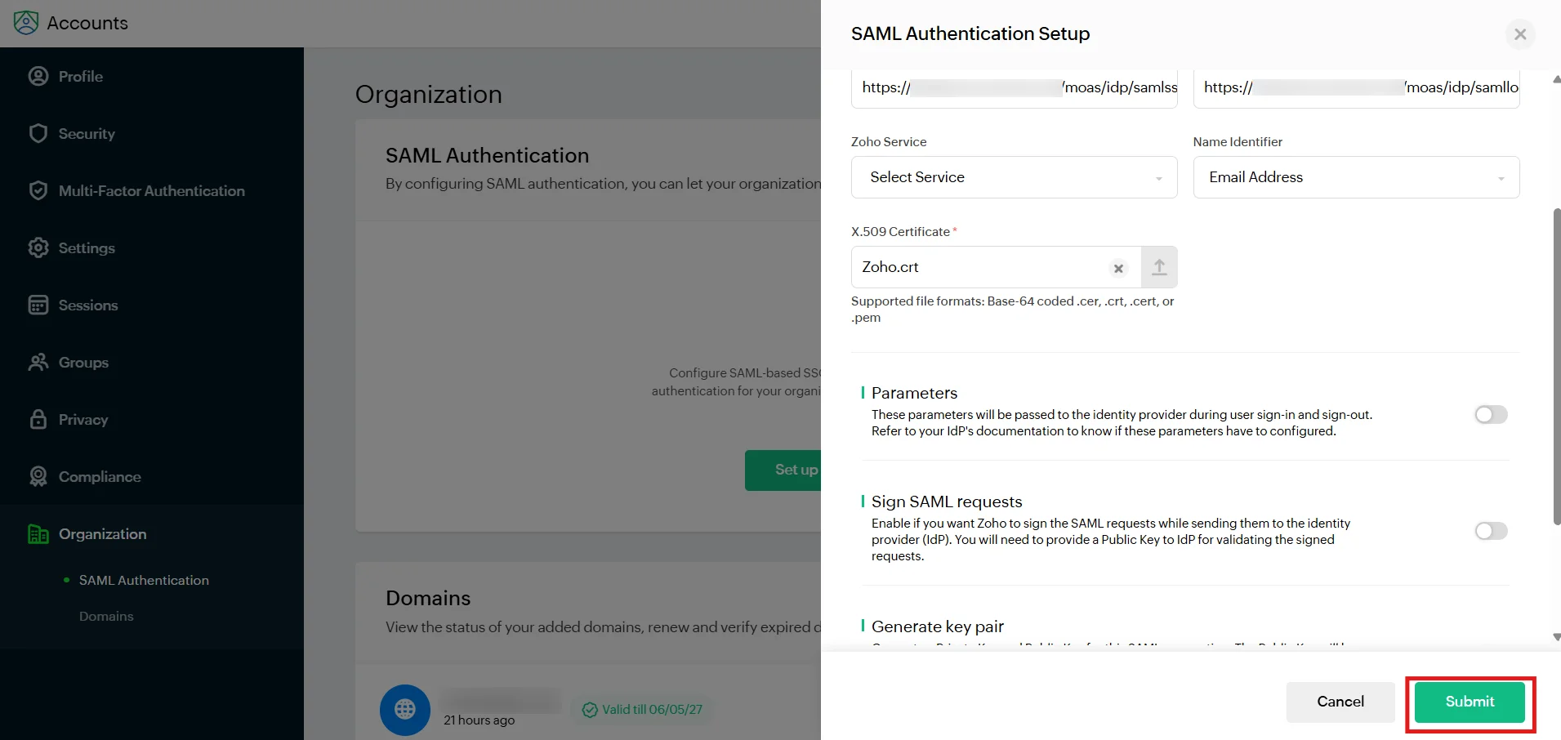Screen dimensions: 1561x740
Task: Click the Cancel button
Action: 1340,702
